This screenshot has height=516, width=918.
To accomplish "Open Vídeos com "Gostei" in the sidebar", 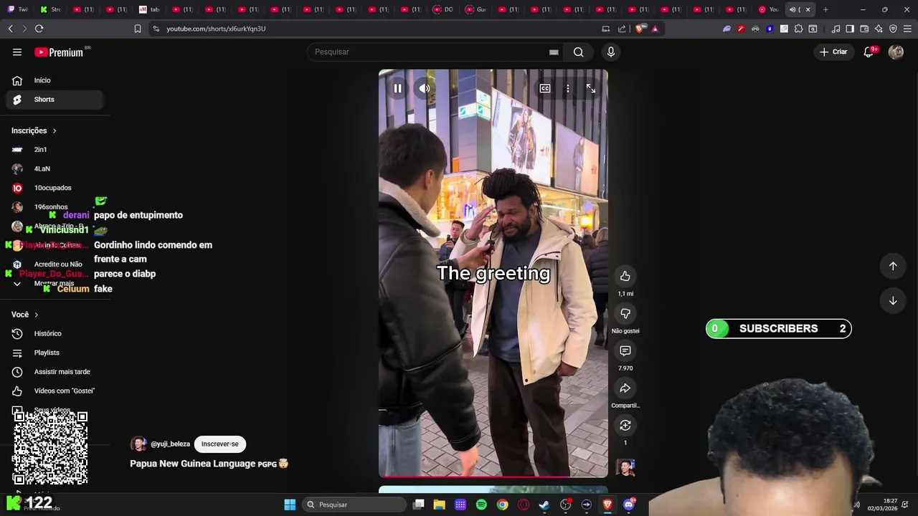I will [x=54, y=391].
